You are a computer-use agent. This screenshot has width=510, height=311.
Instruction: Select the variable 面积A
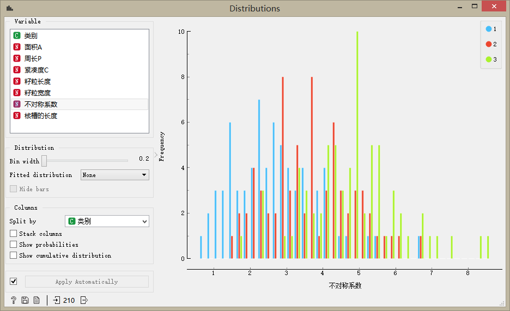click(x=80, y=47)
